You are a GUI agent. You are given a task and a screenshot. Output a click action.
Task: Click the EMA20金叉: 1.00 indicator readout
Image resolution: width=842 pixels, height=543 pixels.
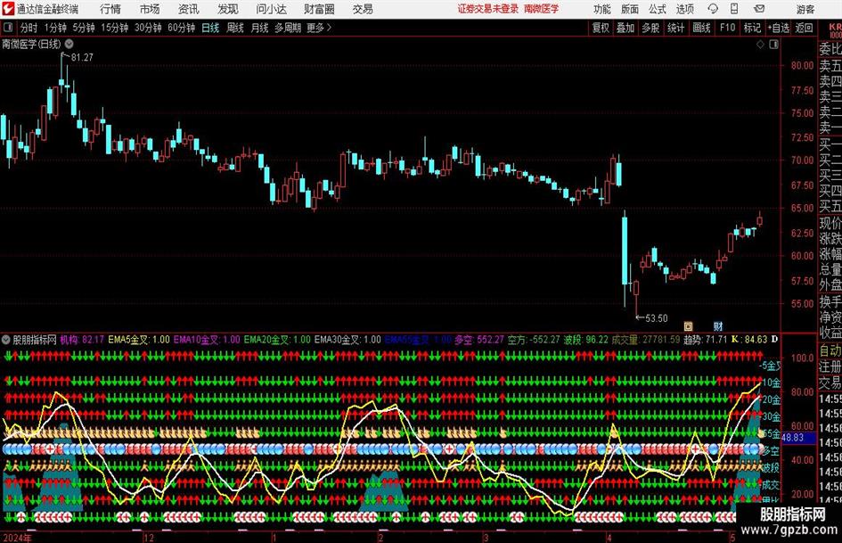[278, 340]
